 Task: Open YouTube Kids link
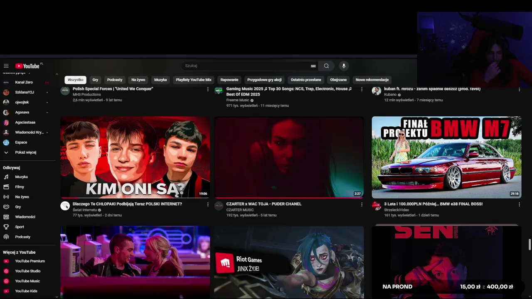[26, 291]
